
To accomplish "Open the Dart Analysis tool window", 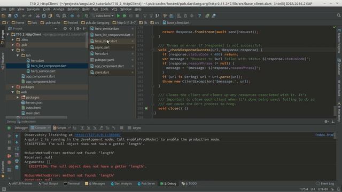I will 121,183.
